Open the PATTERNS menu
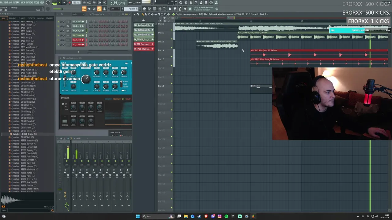Viewport: 392px width, 220px height. [17, 2]
